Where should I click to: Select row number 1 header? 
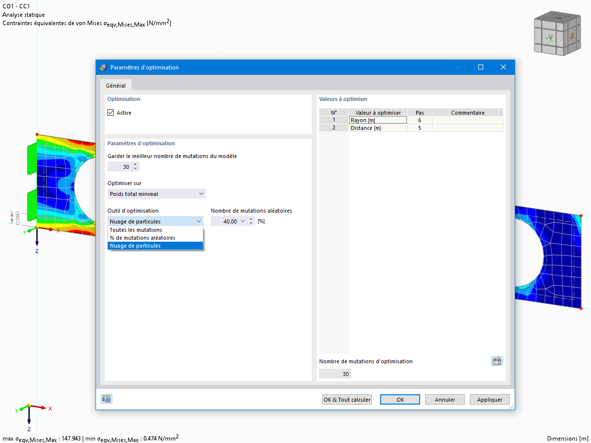click(x=333, y=120)
